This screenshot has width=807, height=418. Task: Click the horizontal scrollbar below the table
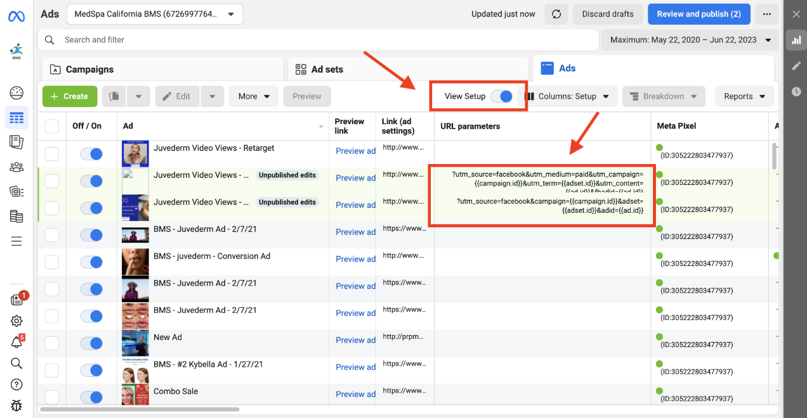pos(140,410)
